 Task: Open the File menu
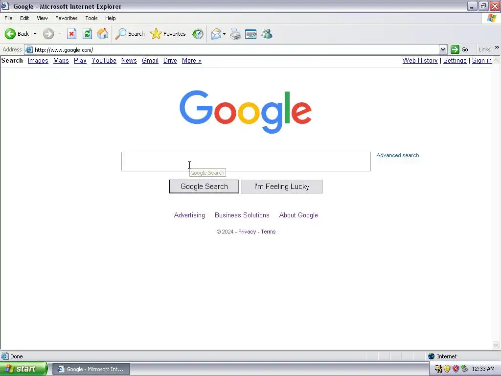click(x=8, y=18)
